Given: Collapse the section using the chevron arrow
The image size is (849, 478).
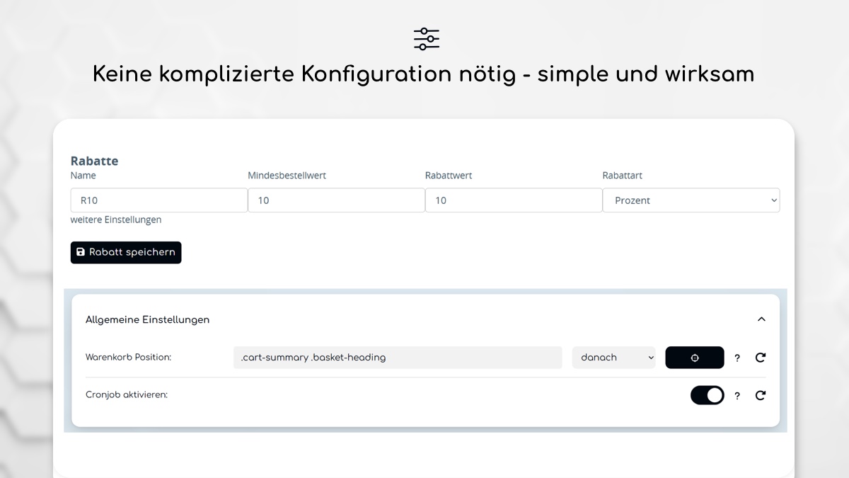Looking at the screenshot, I should point(761,319).
